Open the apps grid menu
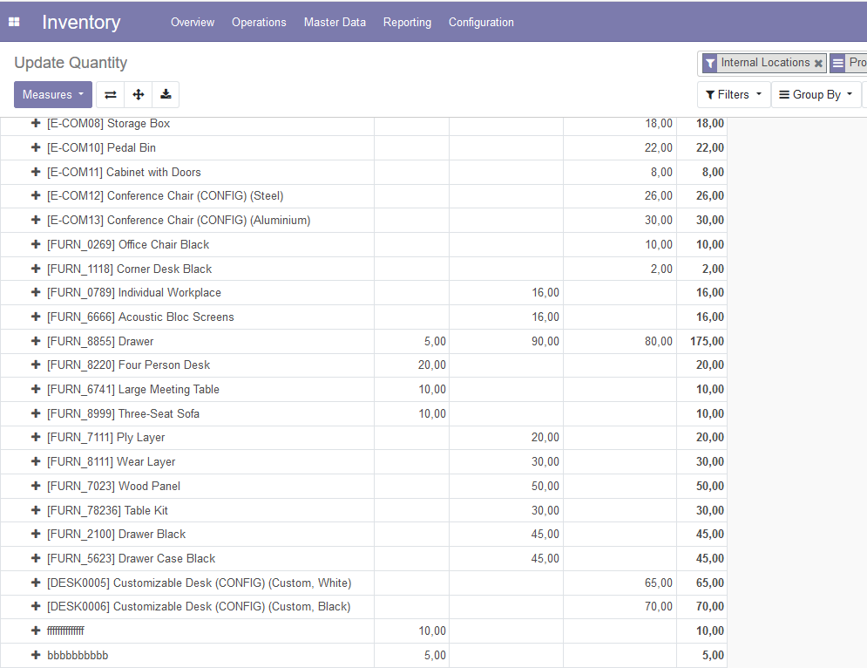This screenshot has width=867, height=668. click(13, 21)
